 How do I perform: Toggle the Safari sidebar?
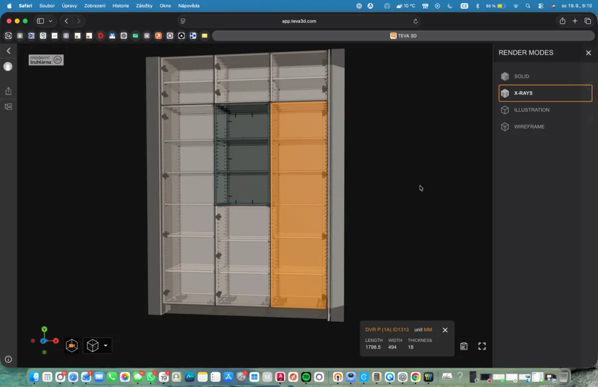click(40, 21)
